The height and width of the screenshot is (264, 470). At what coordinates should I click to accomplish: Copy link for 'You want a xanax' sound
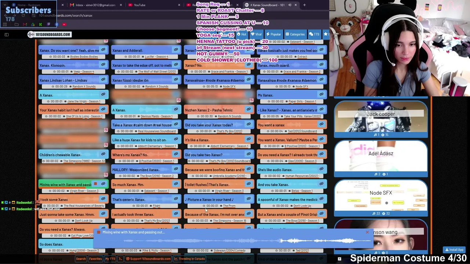click(x=321, y=124)
